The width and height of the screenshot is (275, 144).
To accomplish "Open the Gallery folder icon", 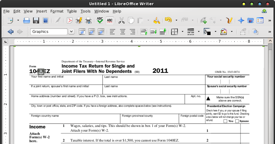I will coord(251,20).
